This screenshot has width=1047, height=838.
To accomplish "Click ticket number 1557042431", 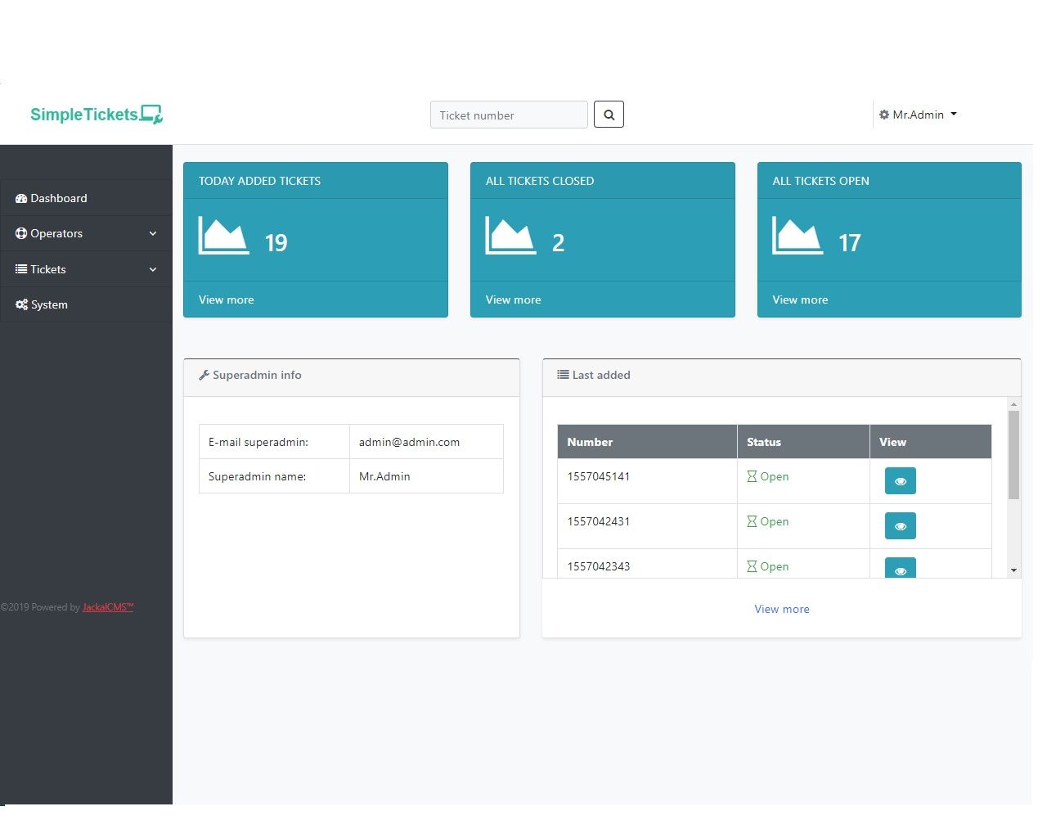I will click(599, 521).
